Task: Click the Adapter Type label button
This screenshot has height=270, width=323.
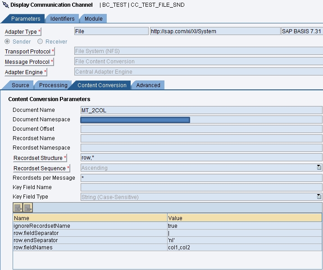Action: pyautogui.click(x=23, y=31)
